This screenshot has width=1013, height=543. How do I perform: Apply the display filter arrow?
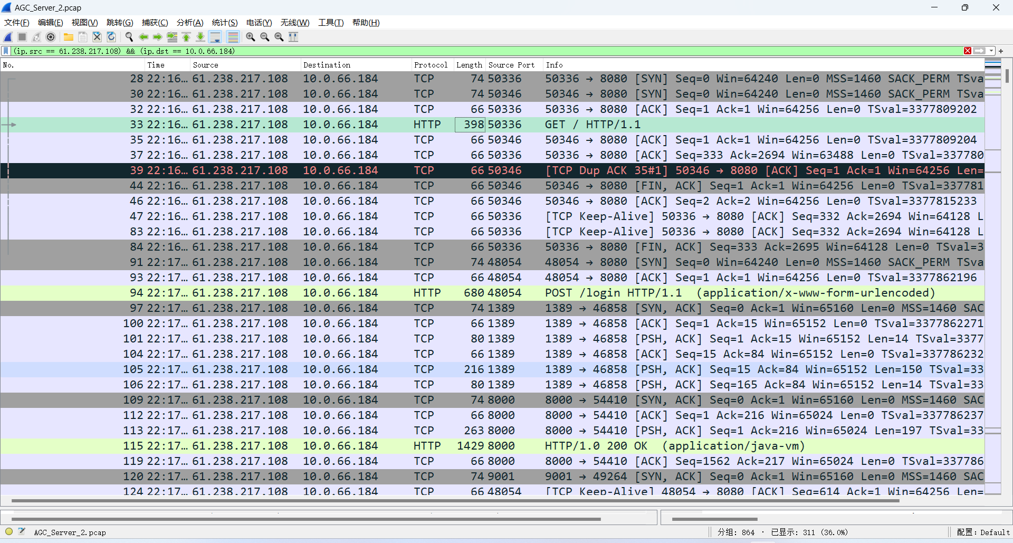point(979,51)
